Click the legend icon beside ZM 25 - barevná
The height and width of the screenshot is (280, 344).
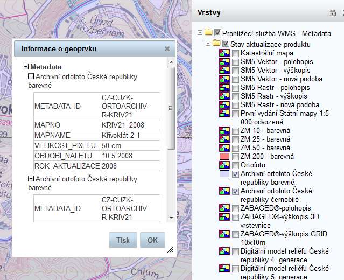[x=224, y=139]
